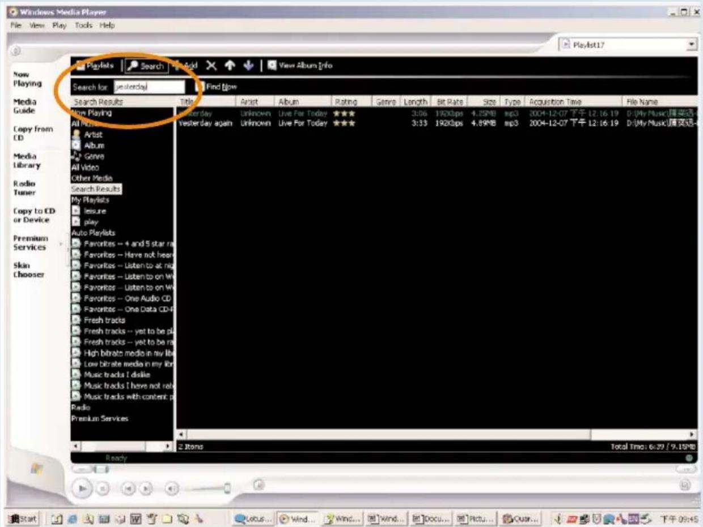
Task: Click the Windows Start button
Action: click(22, 517)
